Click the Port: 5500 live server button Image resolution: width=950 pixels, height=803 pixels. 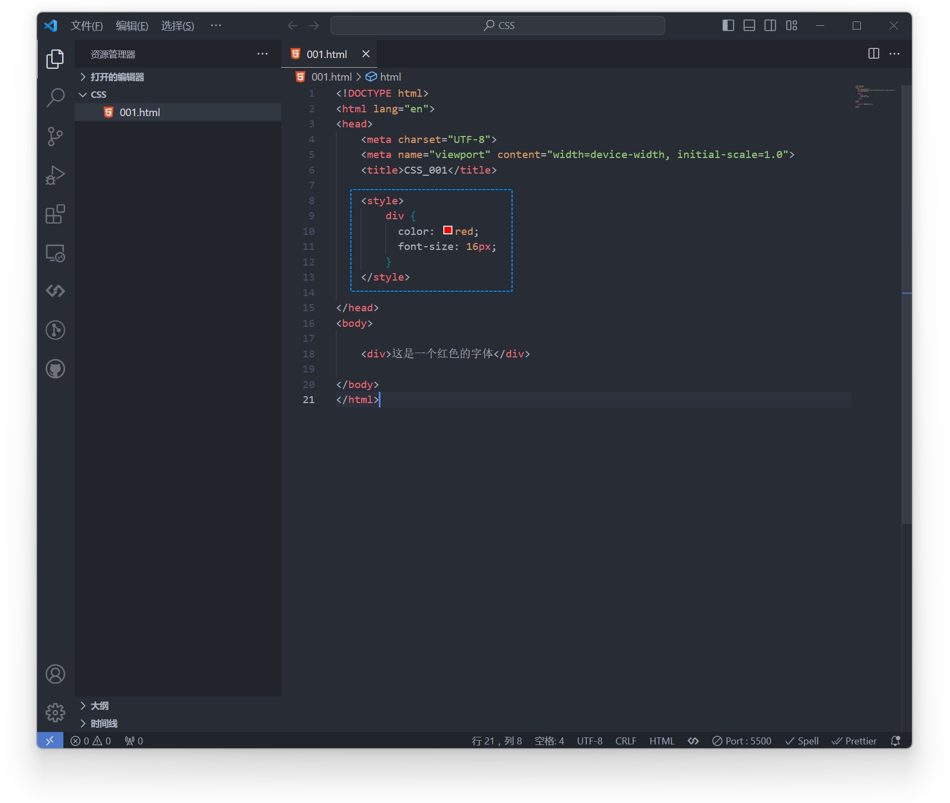pos(742,741)
